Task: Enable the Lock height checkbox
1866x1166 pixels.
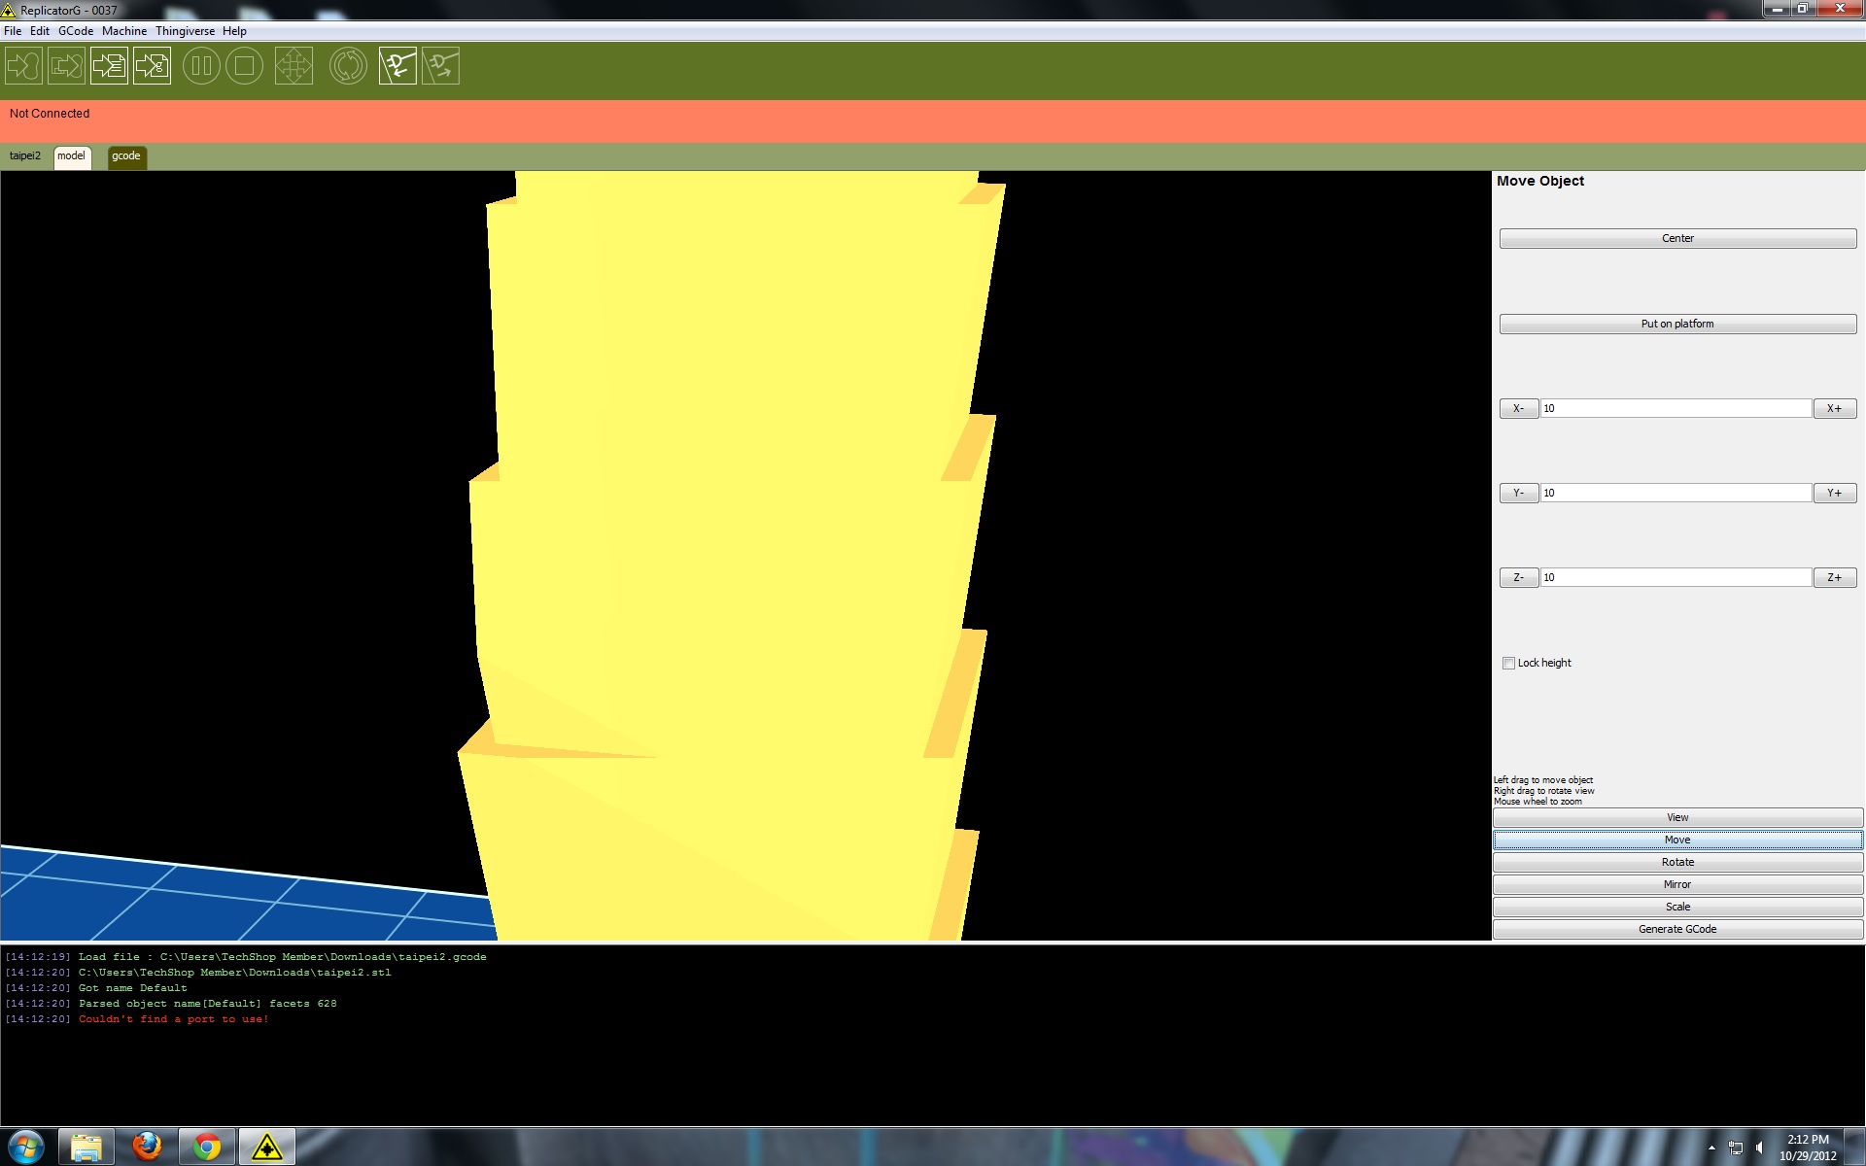Action: [x=1508, y=663]
